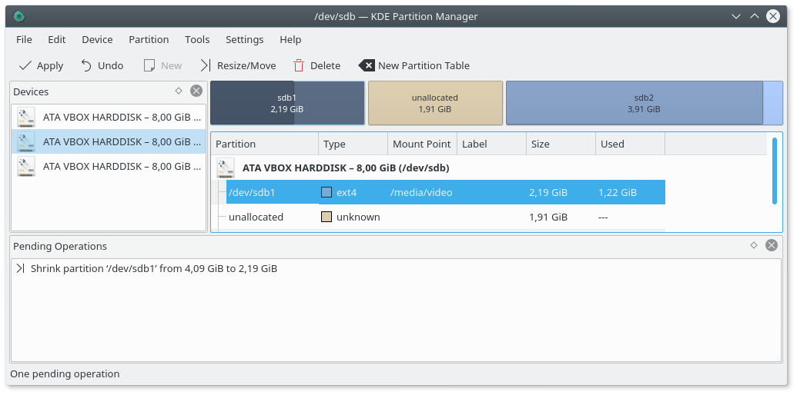Image resolution: width=797 pixels, height=395 pixels.
Task: Click the Mount Point column header
Action: coord(421,144)
